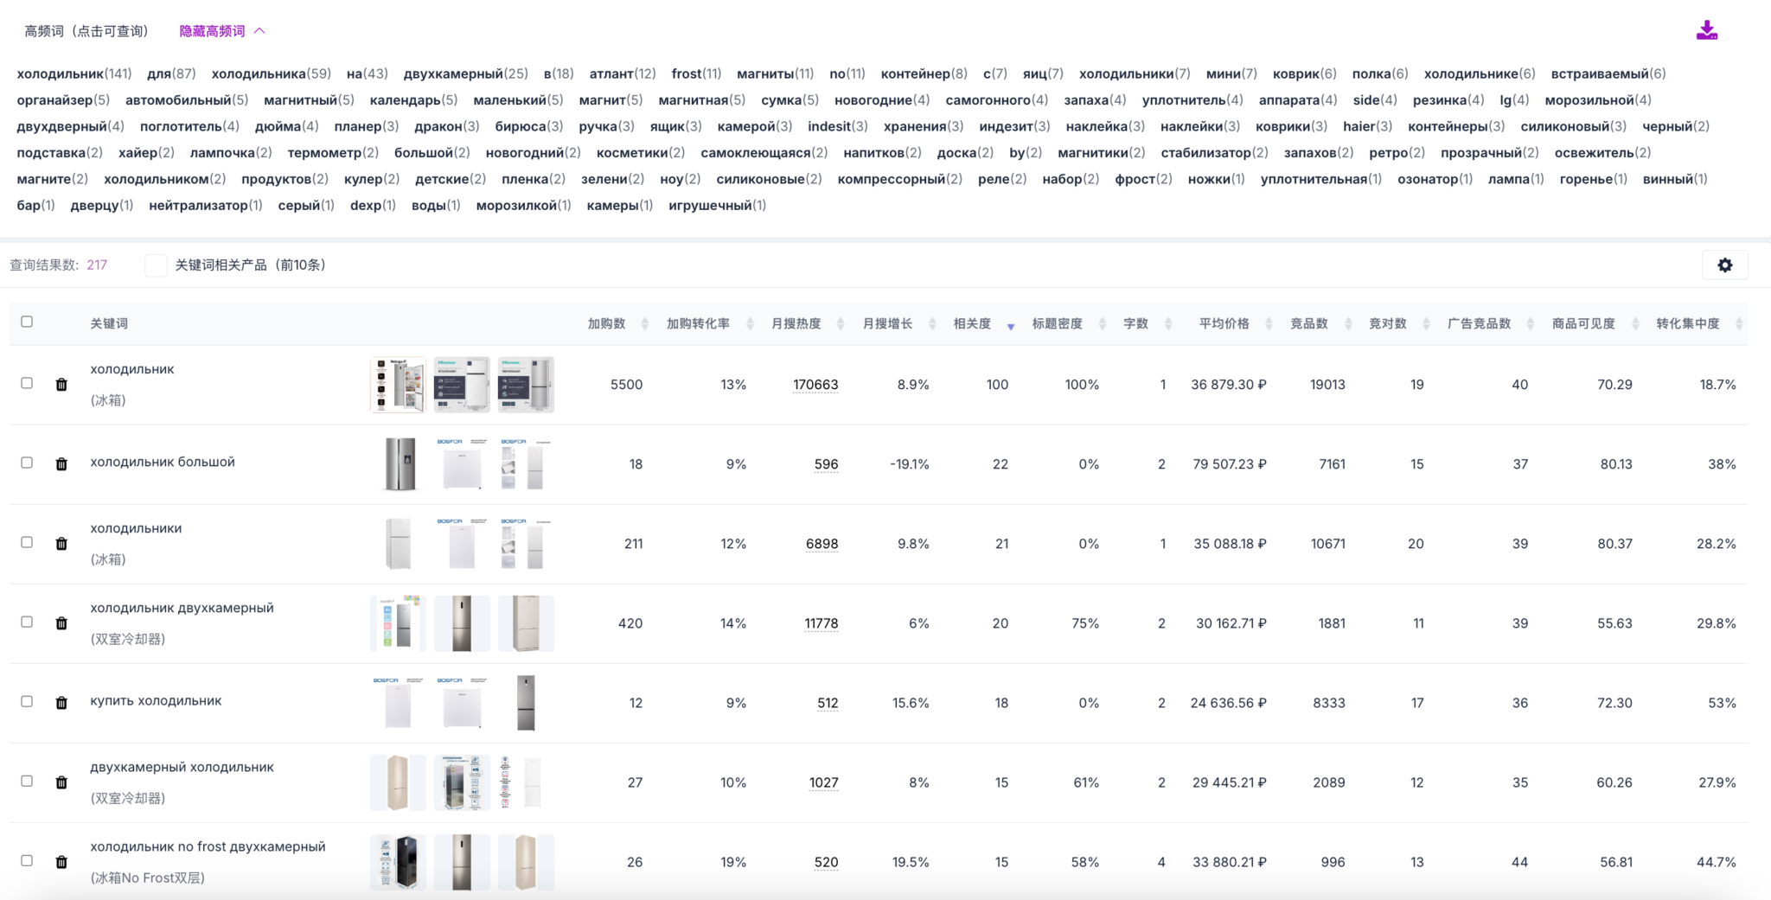Click trash icon for холодильники row
The image size is (1771, 900).
pos(61,544)
